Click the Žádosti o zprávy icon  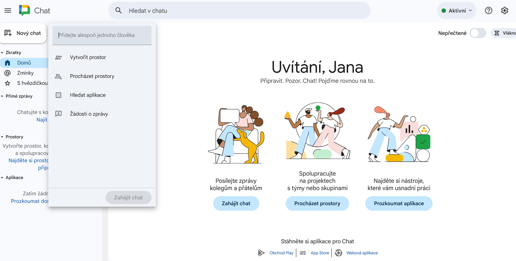[x=58, y=114]
